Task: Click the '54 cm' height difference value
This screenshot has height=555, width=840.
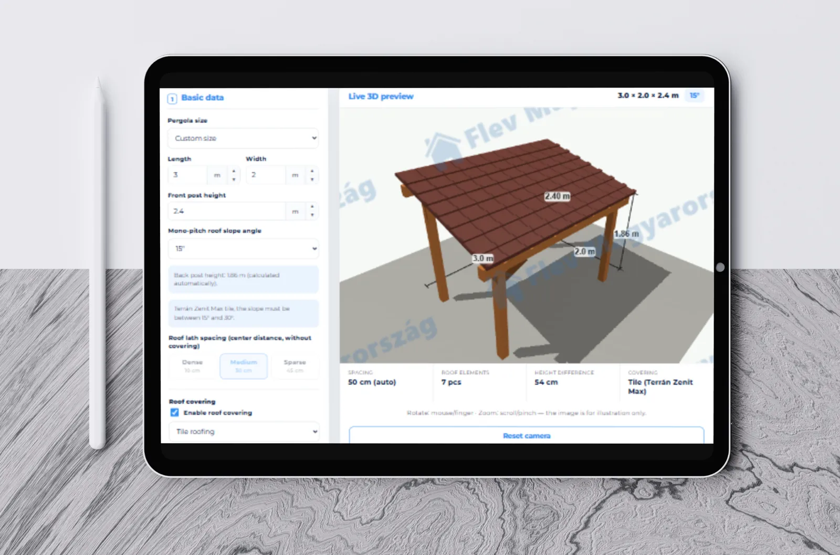Action: click(546, 382)
